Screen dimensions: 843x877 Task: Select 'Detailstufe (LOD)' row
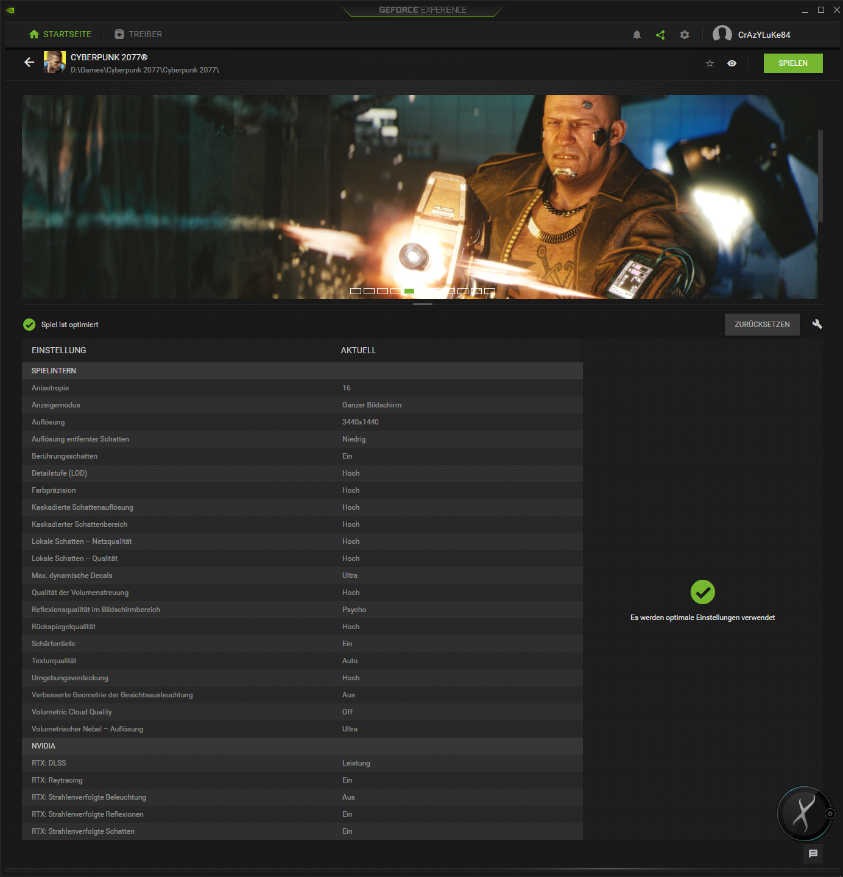(302, 473)
